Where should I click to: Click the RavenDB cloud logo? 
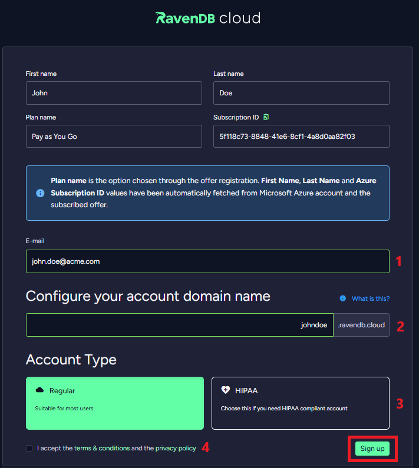[208, 18]
